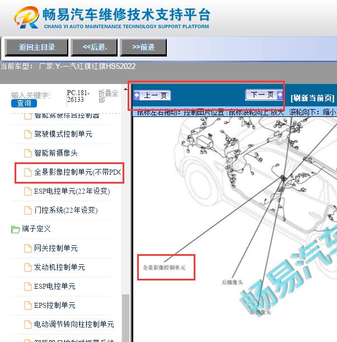Open 网关控制单元 entry
Screen dimensions: 337x342
[56, 248]
